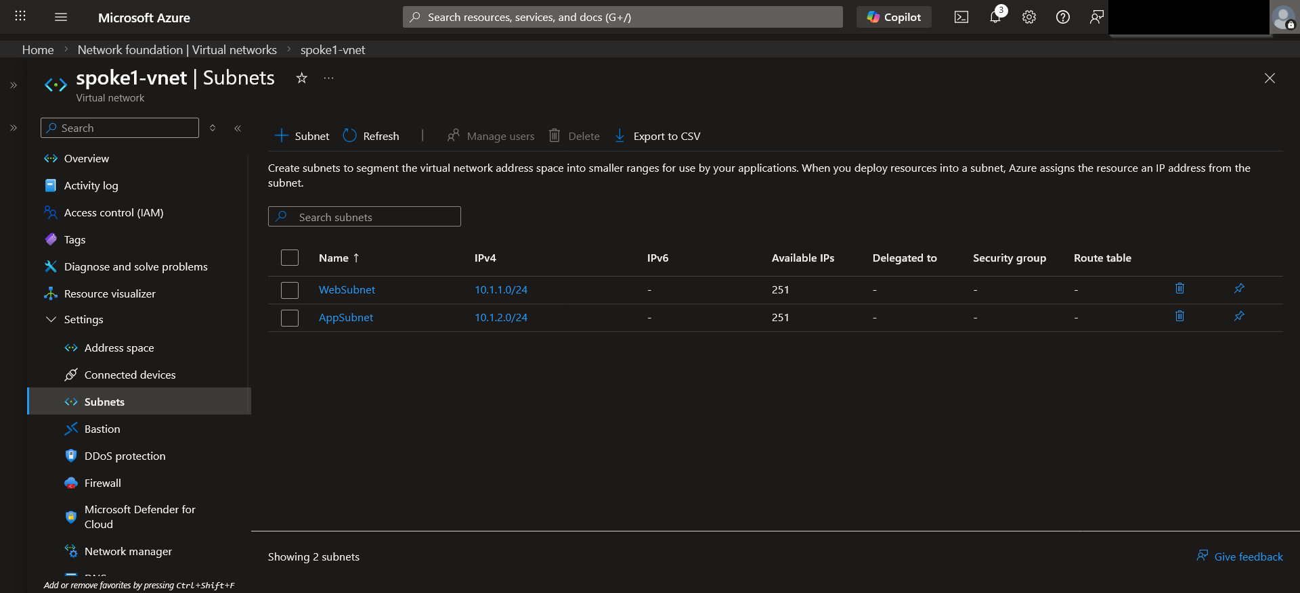Click the Available IPs column header

[803, 258]
